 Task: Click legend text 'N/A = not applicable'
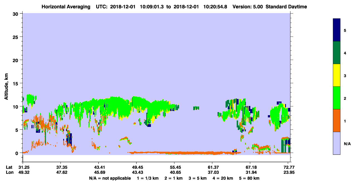pos(110,178)
